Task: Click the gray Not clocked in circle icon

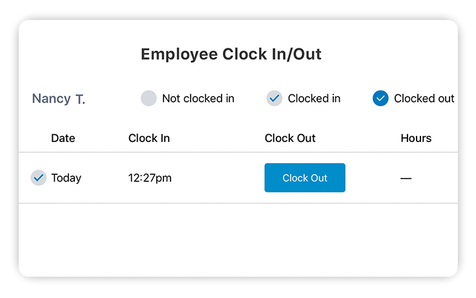Action: pyautogui.click(x=149, y=98)
